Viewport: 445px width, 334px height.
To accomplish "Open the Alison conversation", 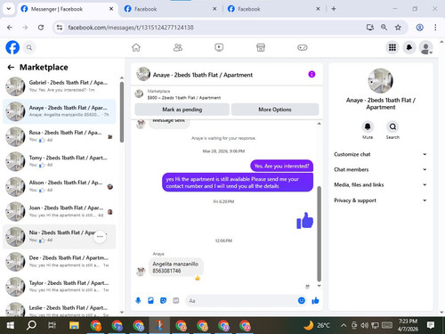I will tap(60, 186).
